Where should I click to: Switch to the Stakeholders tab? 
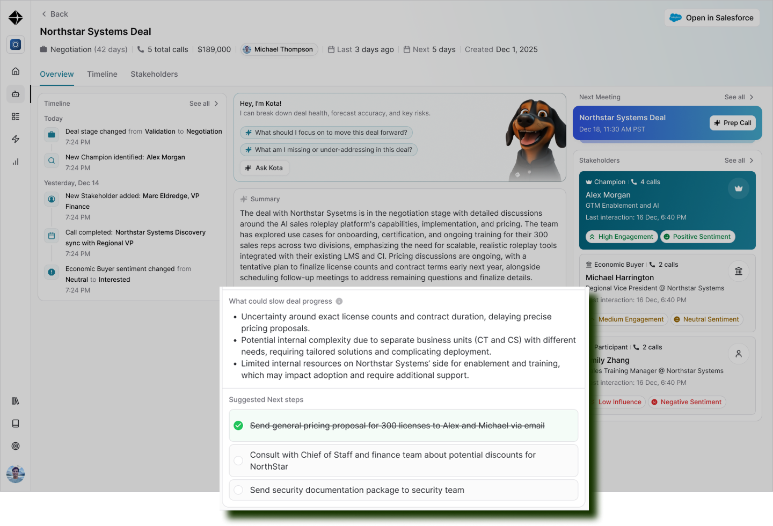154,74
